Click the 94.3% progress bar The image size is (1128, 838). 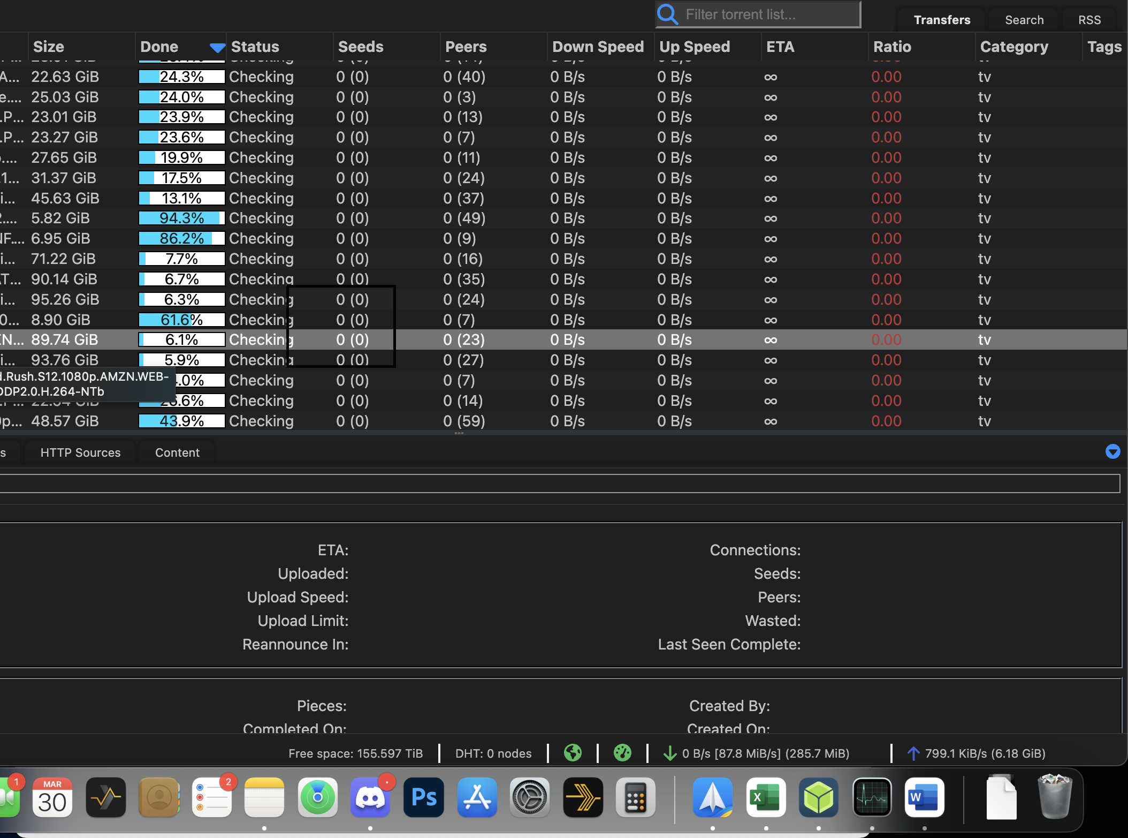pos(181,218)
